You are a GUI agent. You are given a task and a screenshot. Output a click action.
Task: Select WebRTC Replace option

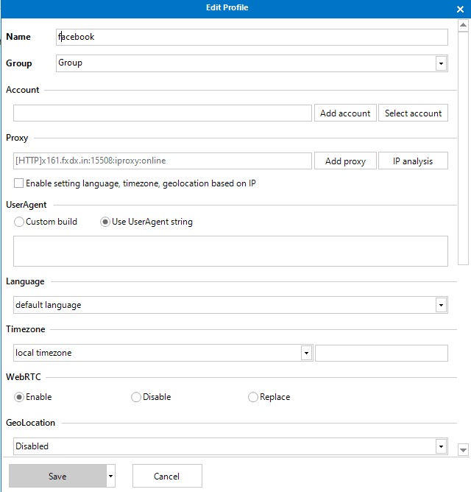[254, 397]
